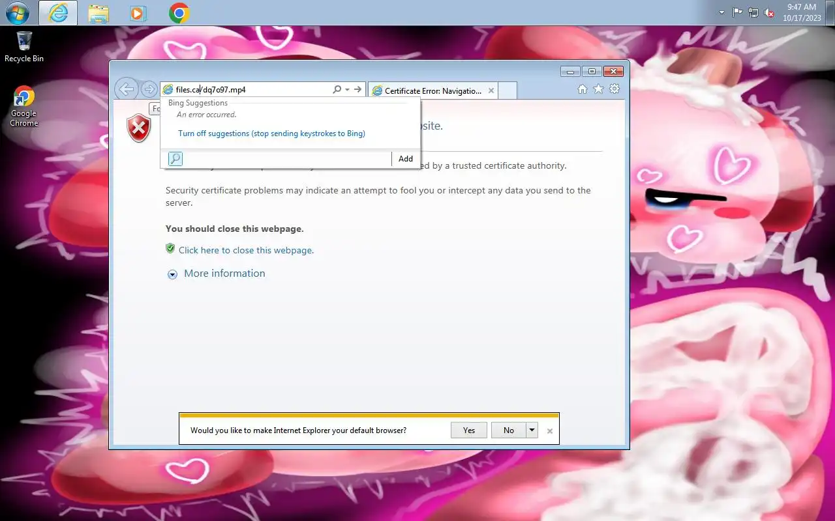Open Windows Explorer from taskbar
The image size is (835, 521).
coord(99,13)
